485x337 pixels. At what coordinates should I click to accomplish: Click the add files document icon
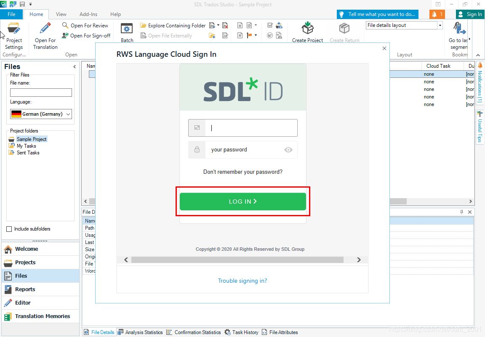click(212, 25)
